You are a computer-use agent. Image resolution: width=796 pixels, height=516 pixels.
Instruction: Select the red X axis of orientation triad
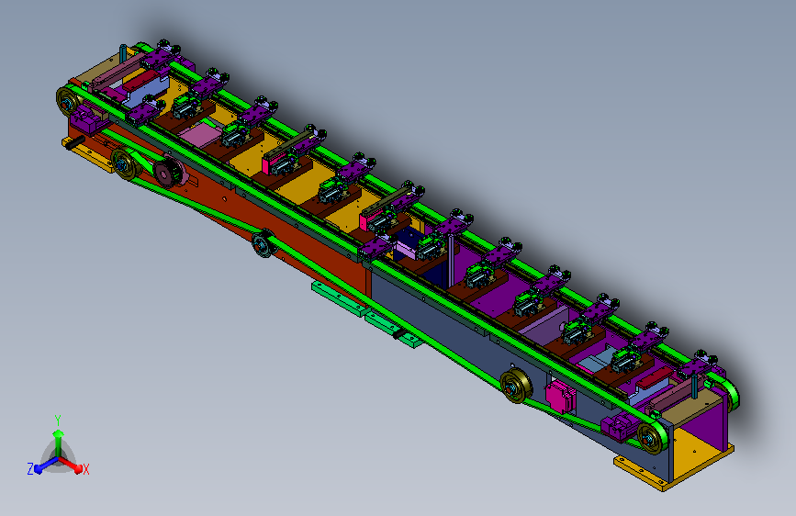pos(73,466)
